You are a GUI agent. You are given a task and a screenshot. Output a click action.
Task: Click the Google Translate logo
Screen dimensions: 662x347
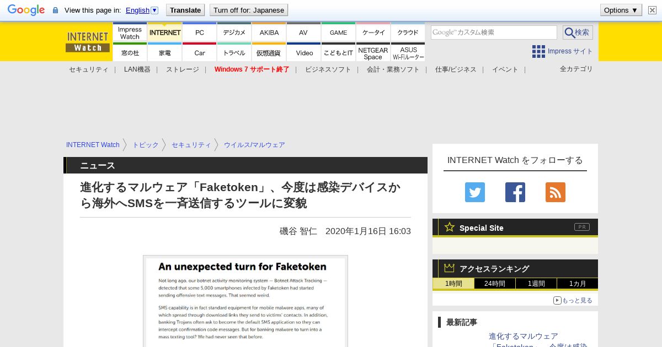point(26,10)
